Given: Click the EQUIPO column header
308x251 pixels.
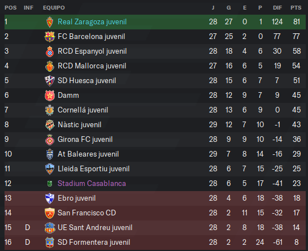Looking at the screenshot, I should click(x=54, y=8).
